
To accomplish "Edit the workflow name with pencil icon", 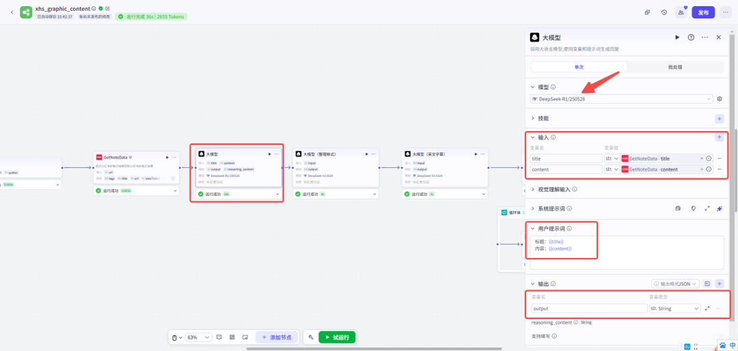I will point(108,8).
